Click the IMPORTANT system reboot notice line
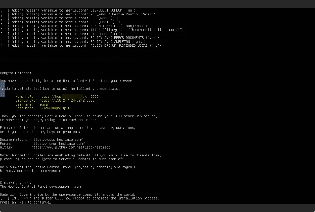 pos(79,198)
